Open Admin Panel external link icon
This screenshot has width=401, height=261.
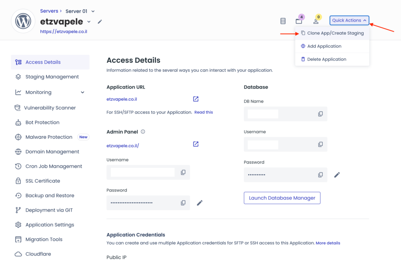196,144
